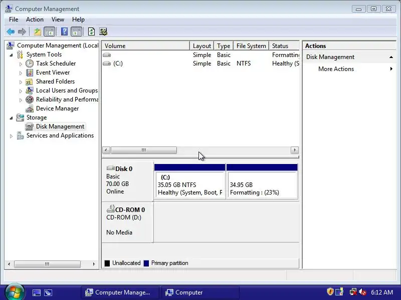This screenshot has height=300, width=401.
Task: Collapse Disk Management section in Actions pane
Action: (x=391, y=57)
